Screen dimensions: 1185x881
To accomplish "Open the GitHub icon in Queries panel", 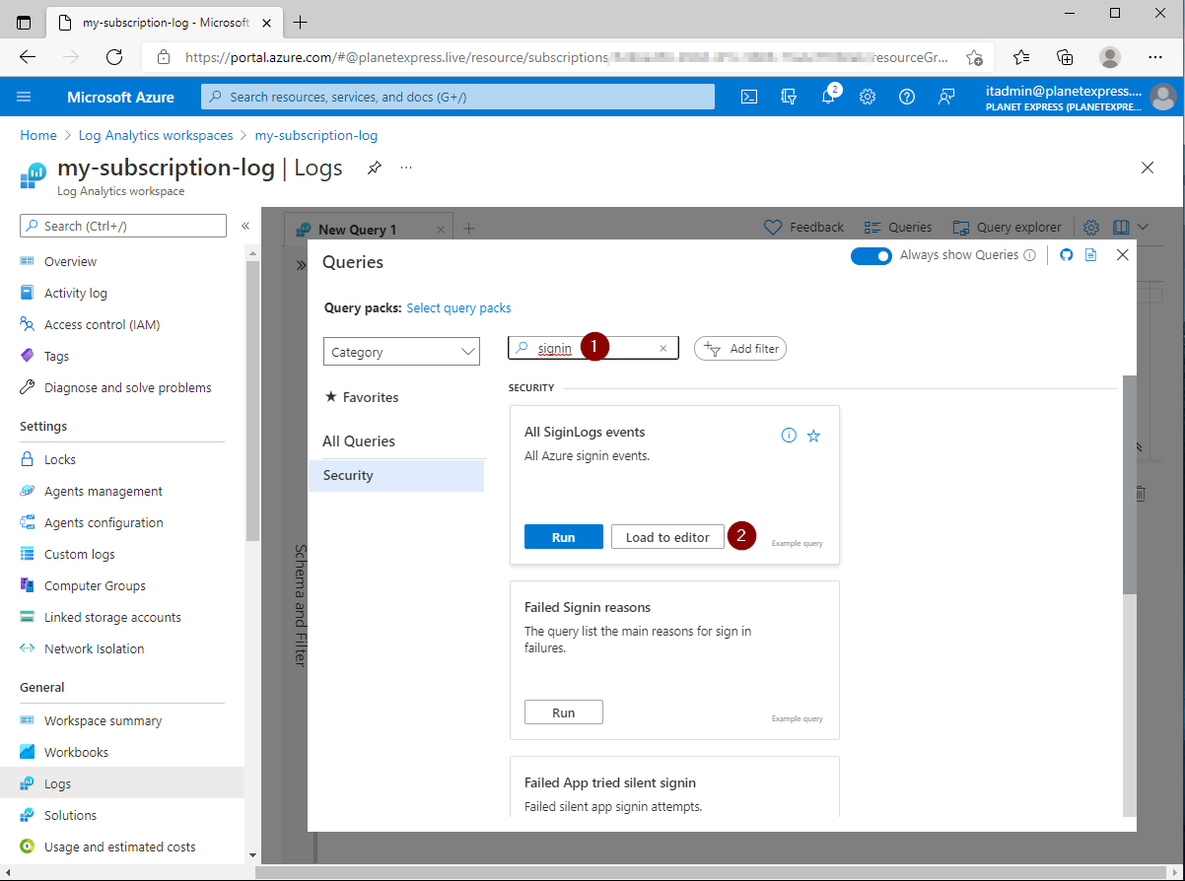I will (x=1066, y=255).
